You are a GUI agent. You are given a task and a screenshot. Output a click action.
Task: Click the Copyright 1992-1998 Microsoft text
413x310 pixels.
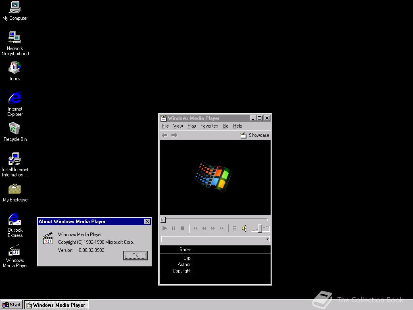[x=96, y=242]
